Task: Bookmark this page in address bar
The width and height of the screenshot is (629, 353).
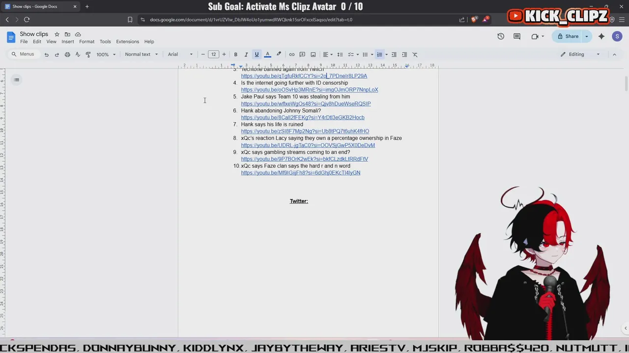Action: click(130, 20)
